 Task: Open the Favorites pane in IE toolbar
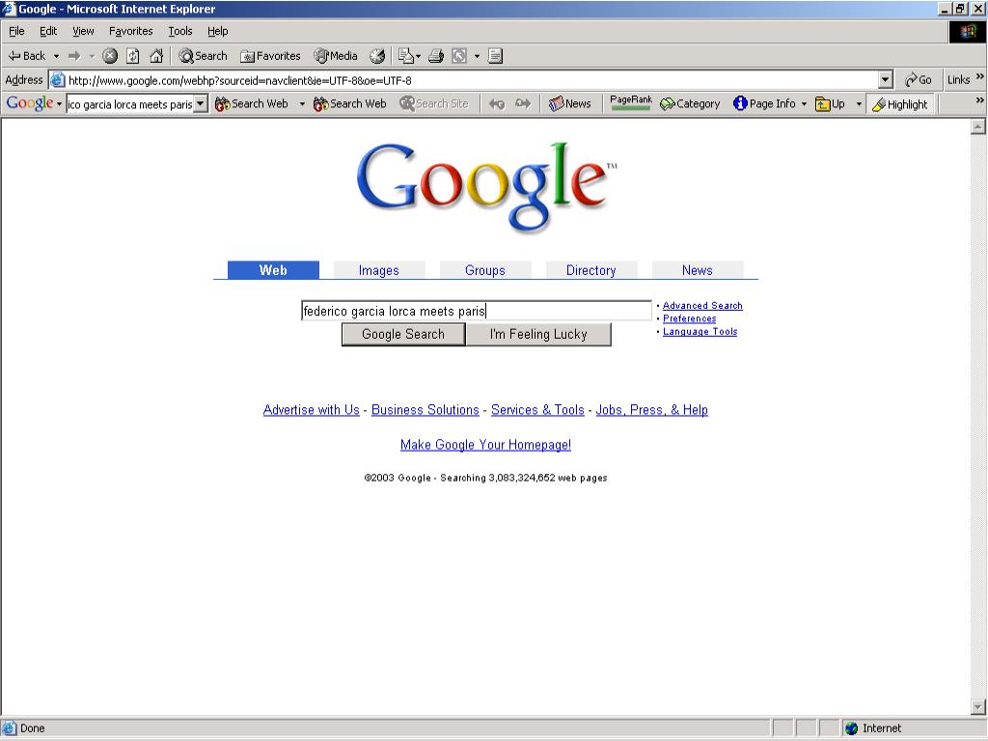270,56
